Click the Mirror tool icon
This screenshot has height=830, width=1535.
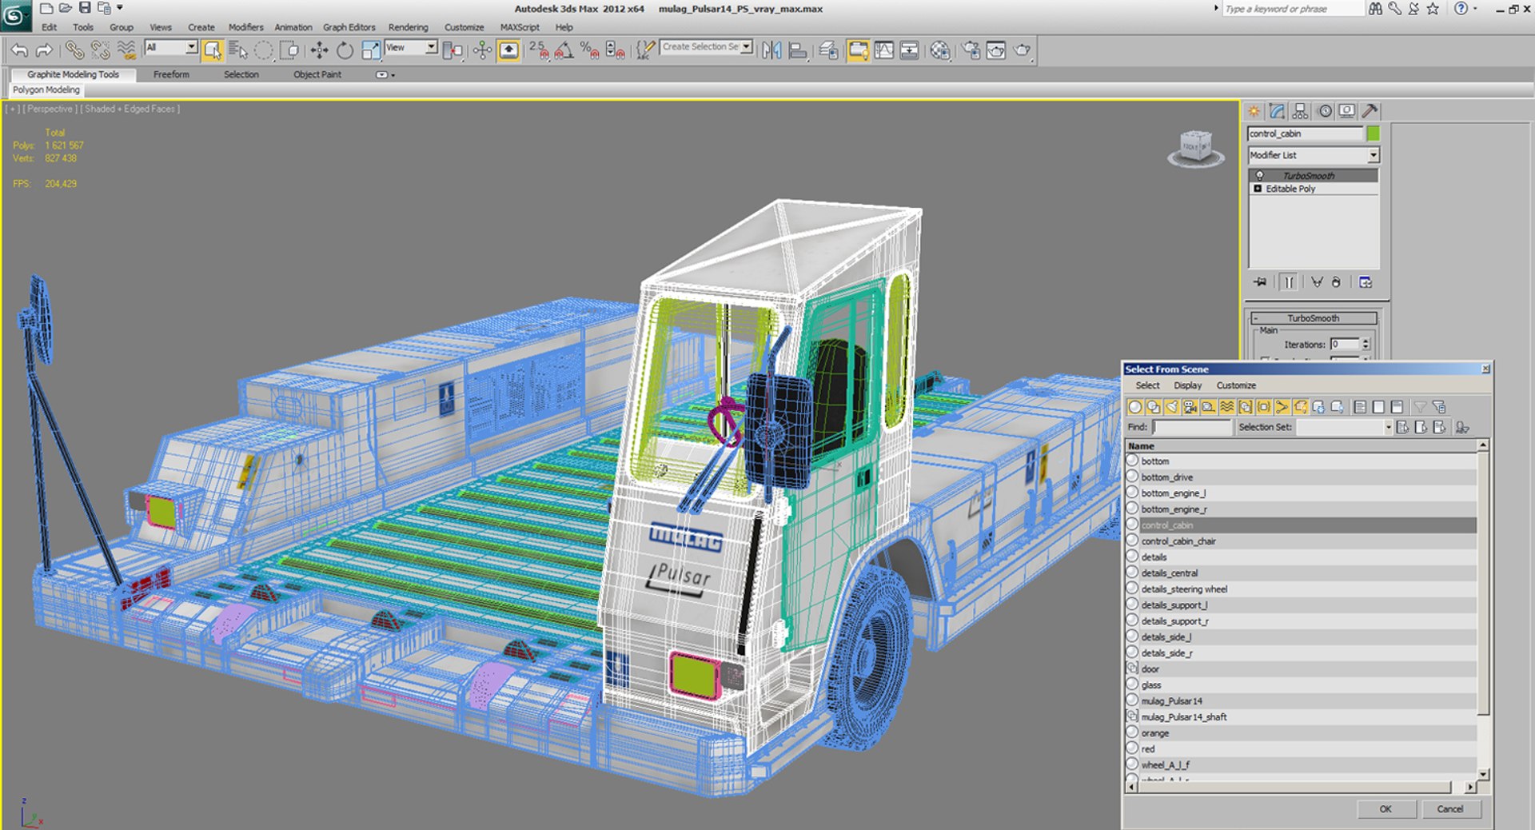[x=771, y=50]
